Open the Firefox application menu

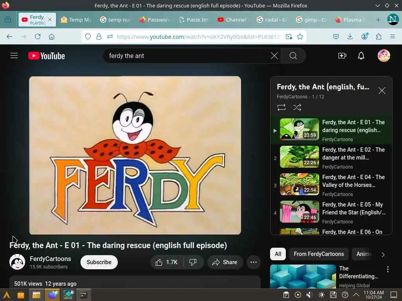[x=392, y=36]
